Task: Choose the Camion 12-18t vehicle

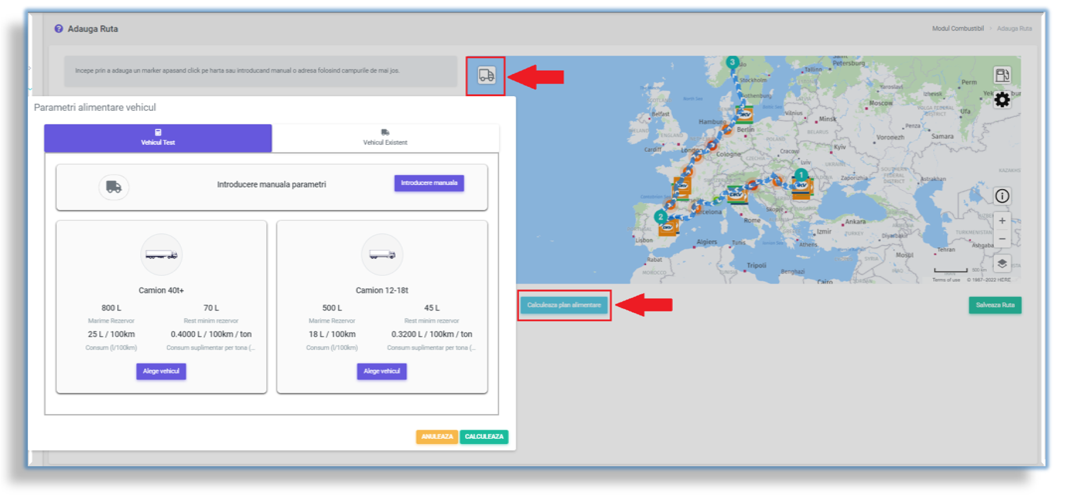Action: (x=382, y=371)
